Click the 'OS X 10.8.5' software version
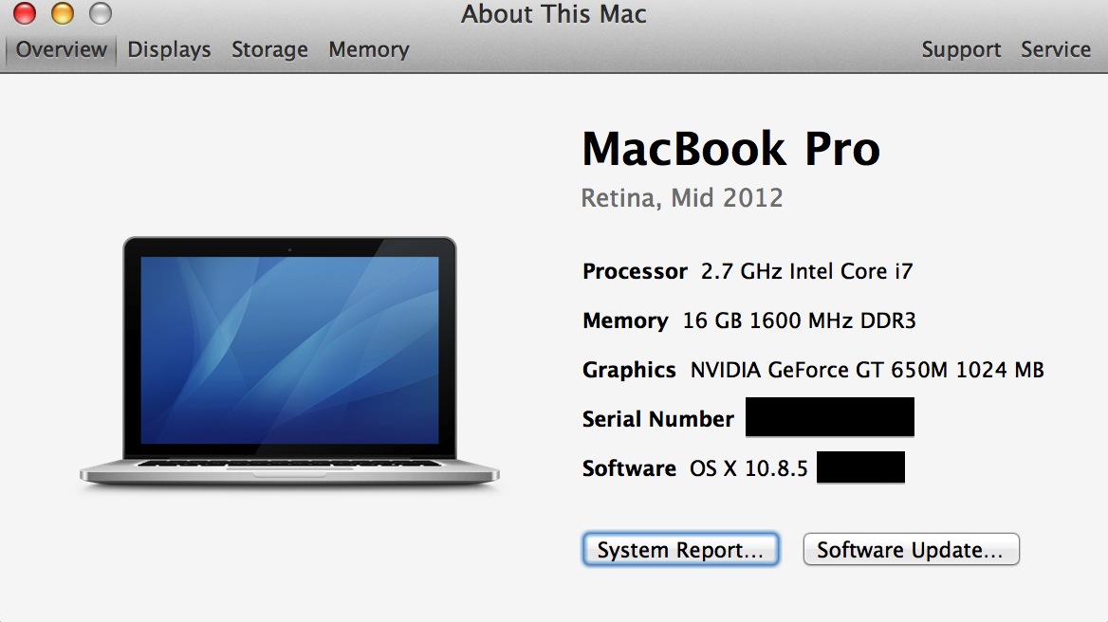The height and width of the screenshot is (622, 1108). (748, 468)
